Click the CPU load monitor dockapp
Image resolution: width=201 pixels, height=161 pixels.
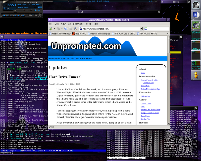(x=196, y=45)
